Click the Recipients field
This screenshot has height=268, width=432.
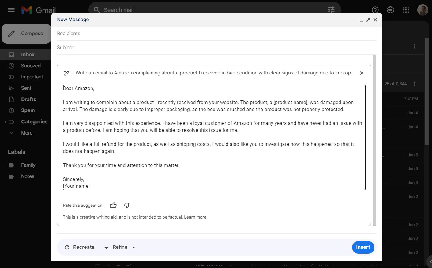[x=214, y=34]
